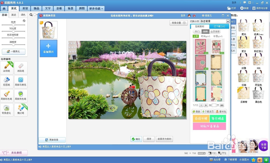Screen dimensions: 270x163
Task: Select the handbag foreground thumbnail
Action: tap(49, 30)
